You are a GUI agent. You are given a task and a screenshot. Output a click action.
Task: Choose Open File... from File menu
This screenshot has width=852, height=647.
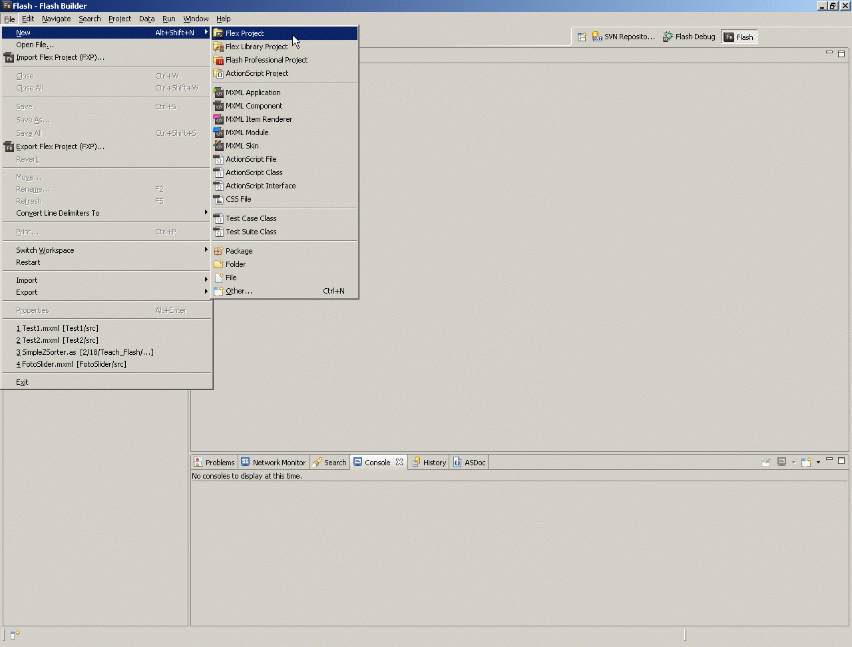tap(106, 45)
